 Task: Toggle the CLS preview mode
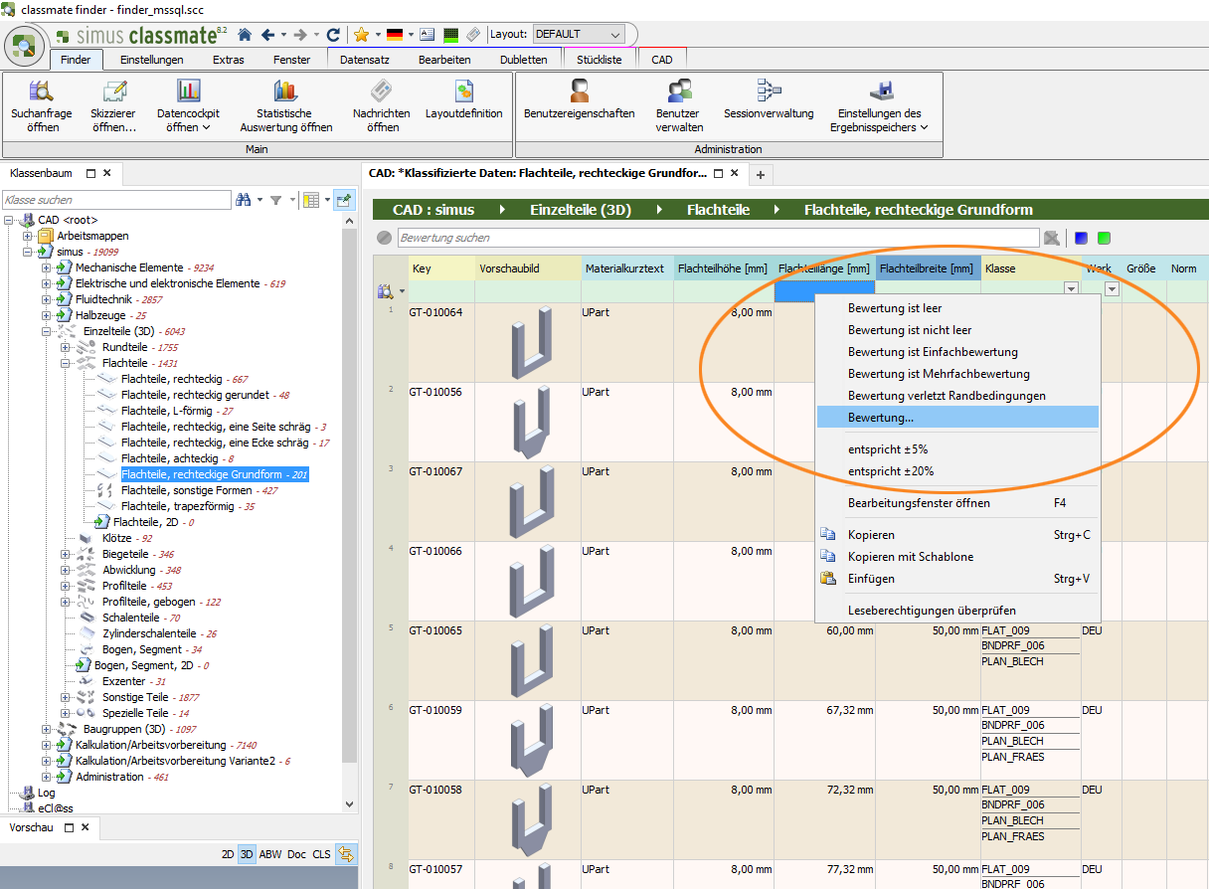click(322, 854)
